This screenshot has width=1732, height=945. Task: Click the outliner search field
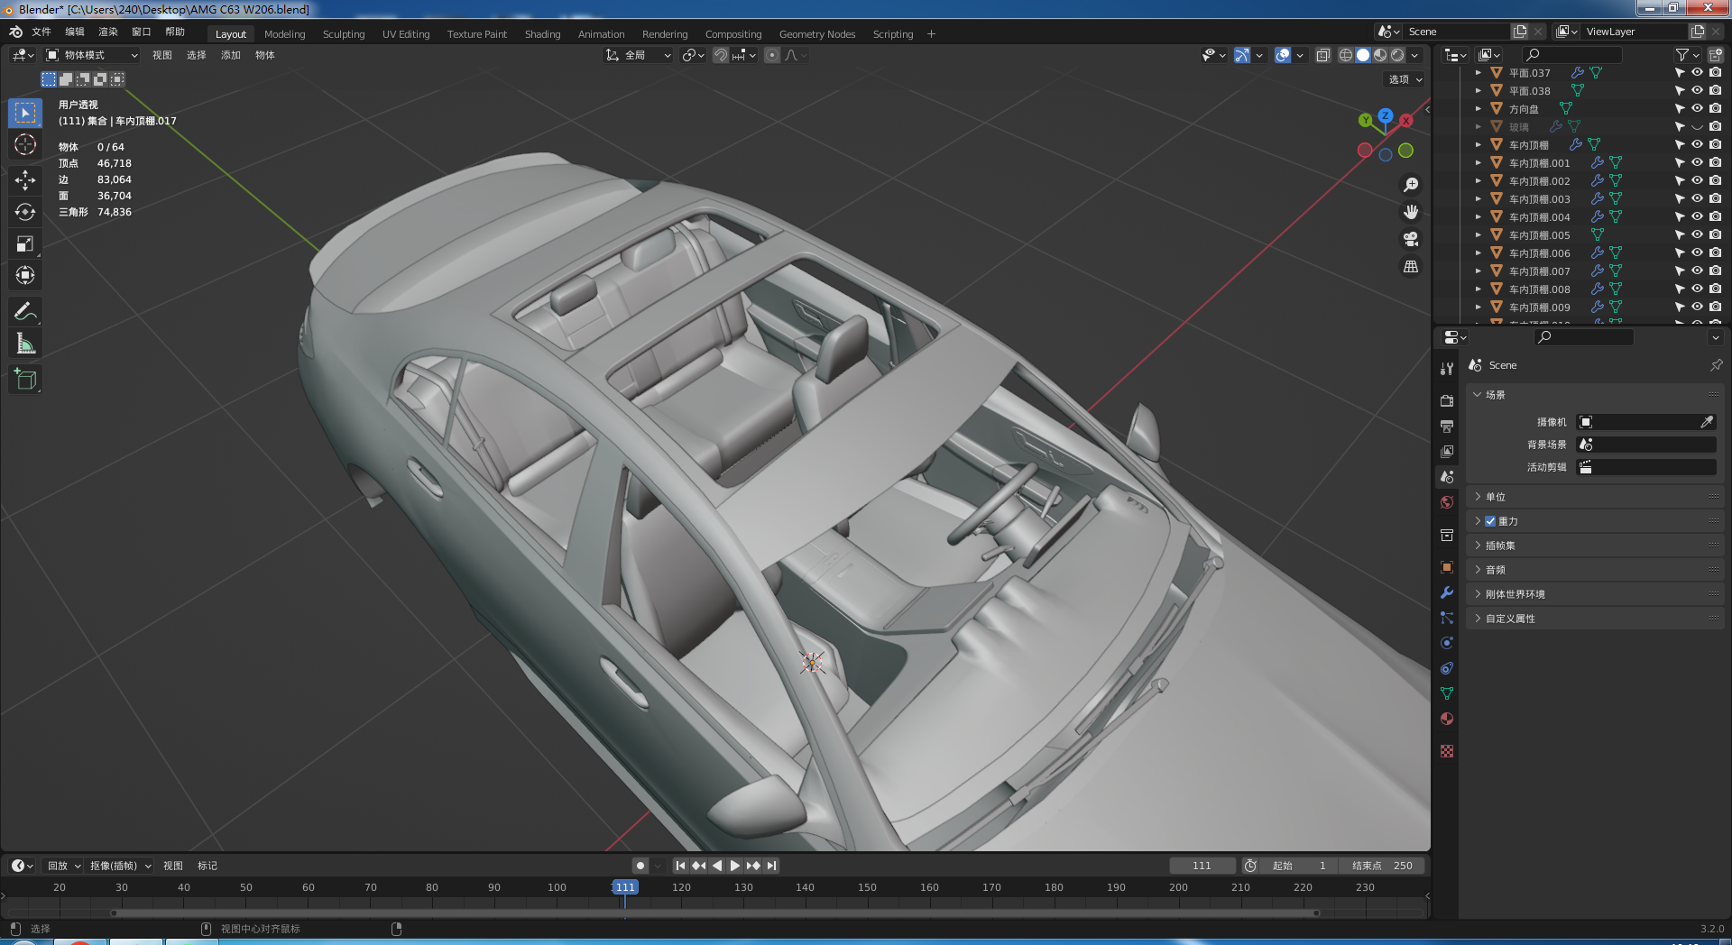click(x=1571, y=55)
